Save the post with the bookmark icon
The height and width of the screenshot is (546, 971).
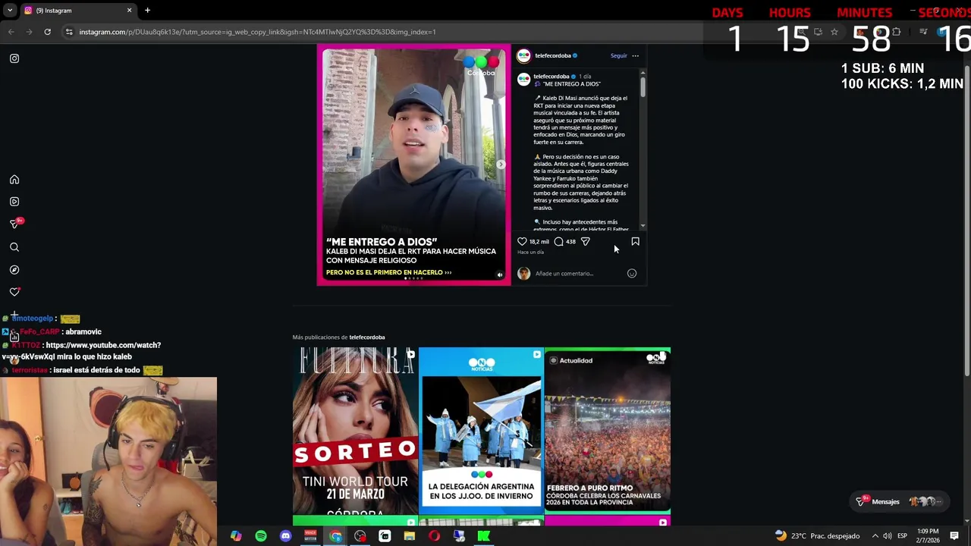636,241
